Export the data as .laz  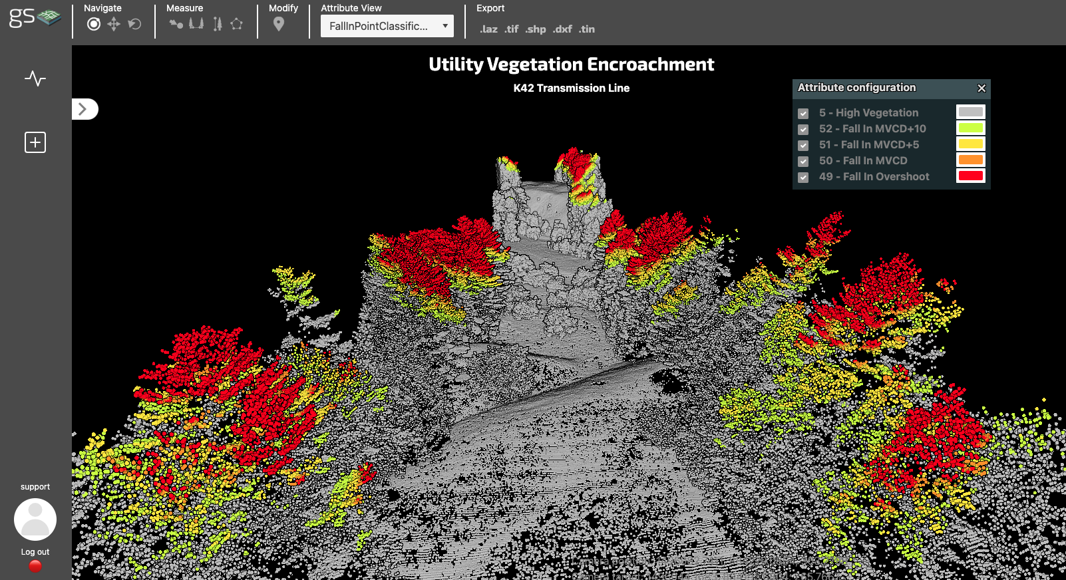[x=488, y=29]
